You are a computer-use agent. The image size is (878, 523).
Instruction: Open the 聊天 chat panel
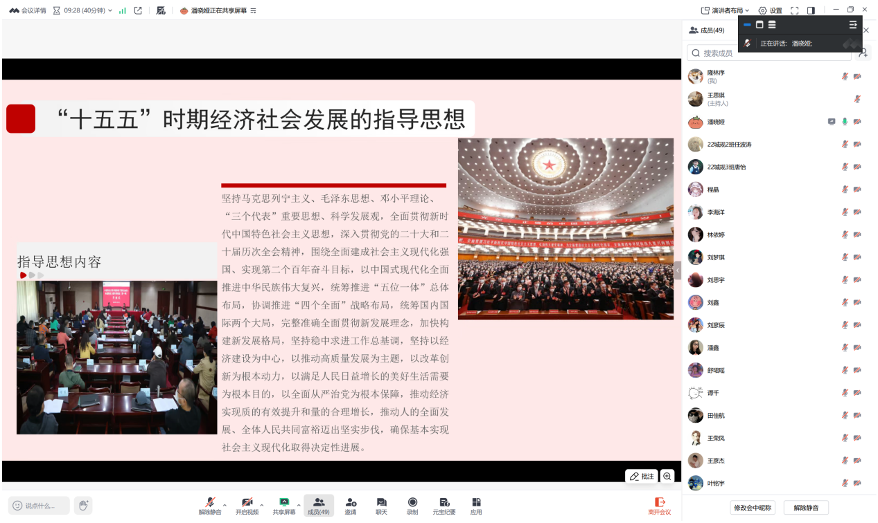click(x=381, y=505)
